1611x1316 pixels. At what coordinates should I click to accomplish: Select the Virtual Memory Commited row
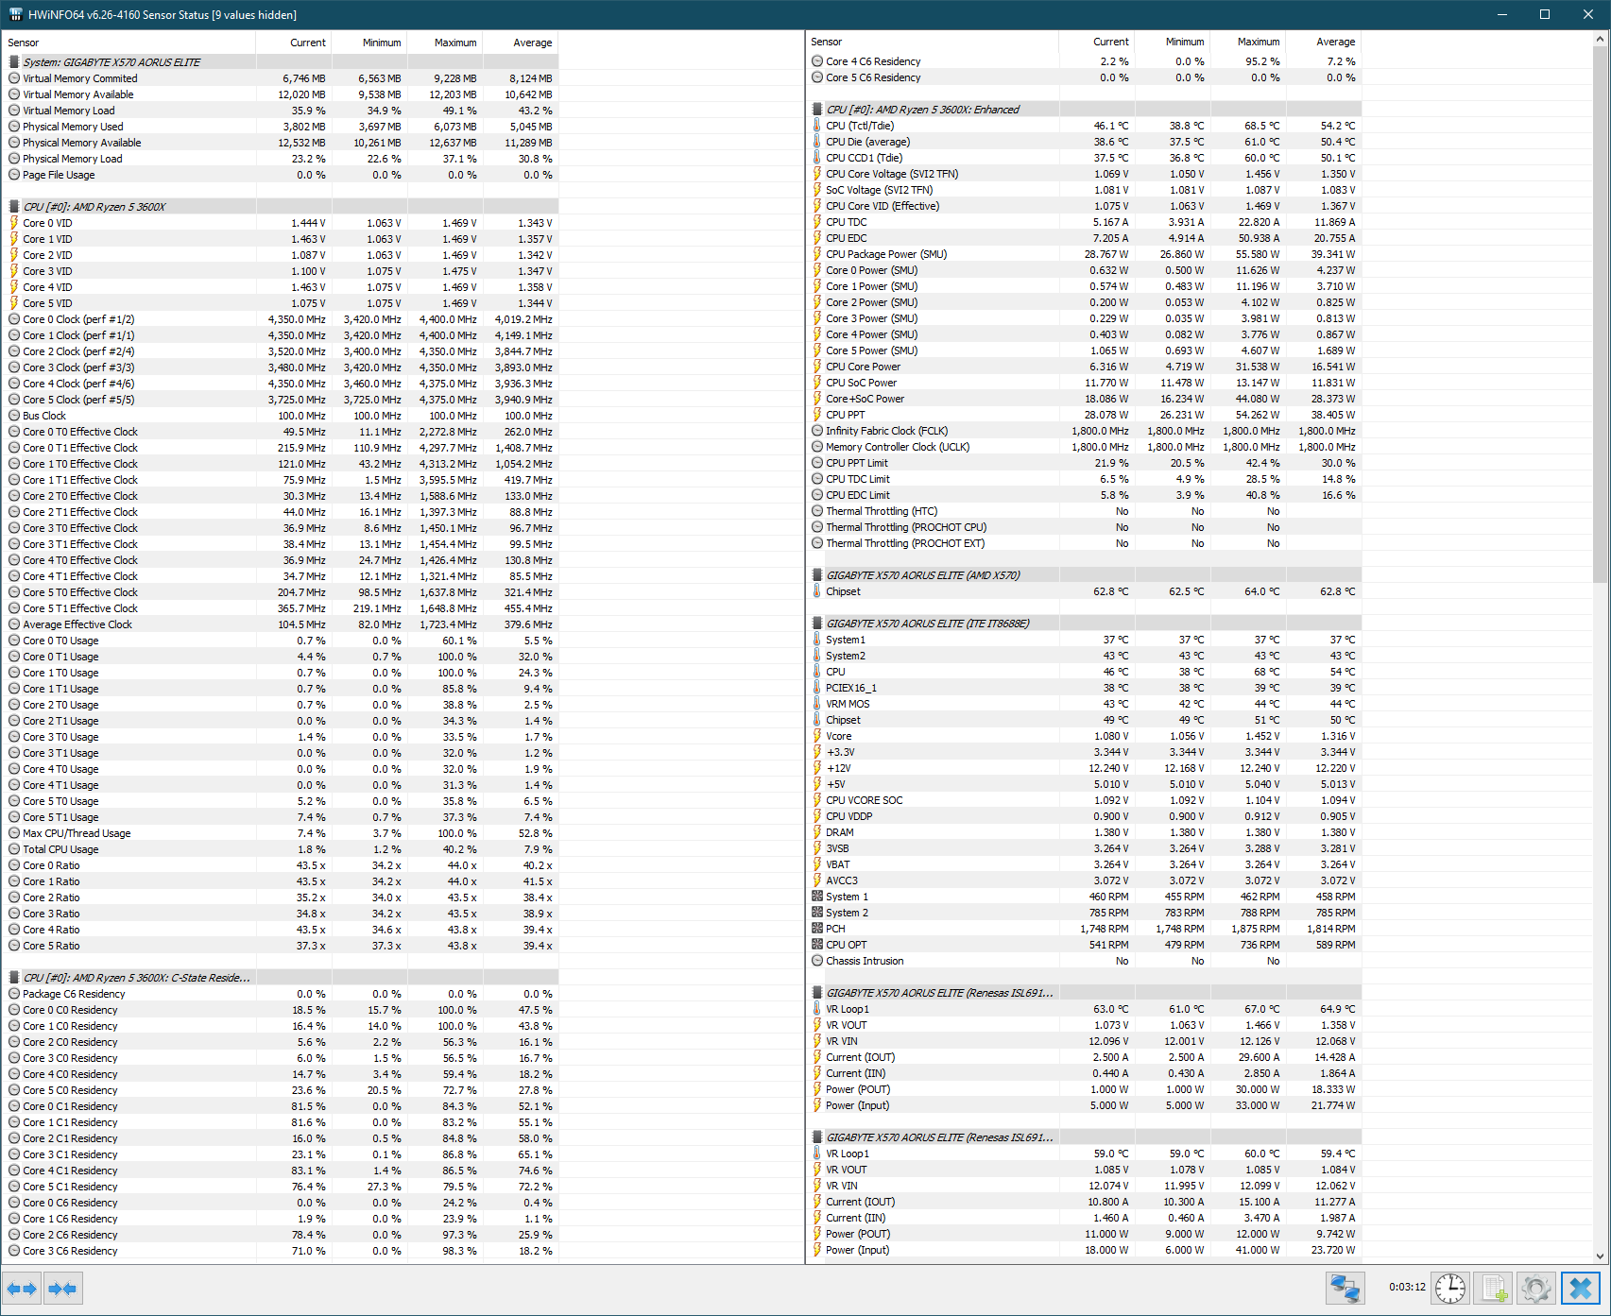click(283, 78)
